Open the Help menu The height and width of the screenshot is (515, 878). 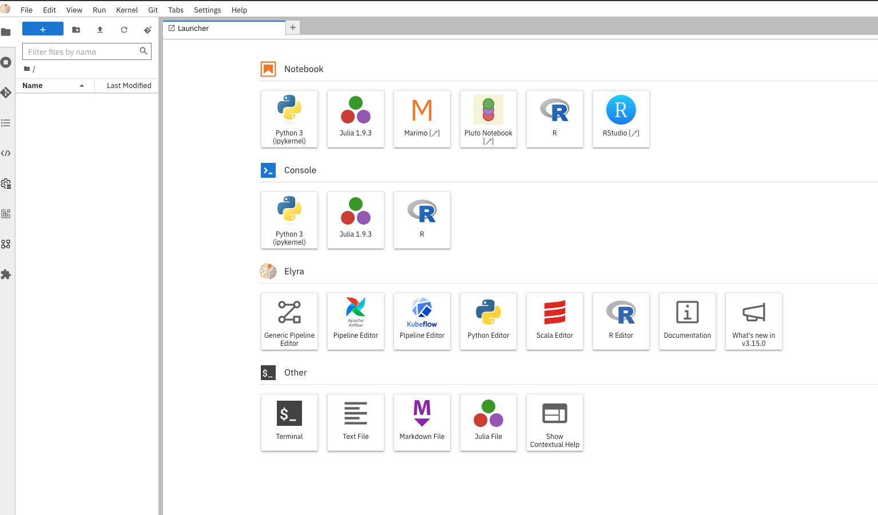[x=240, y=10]
